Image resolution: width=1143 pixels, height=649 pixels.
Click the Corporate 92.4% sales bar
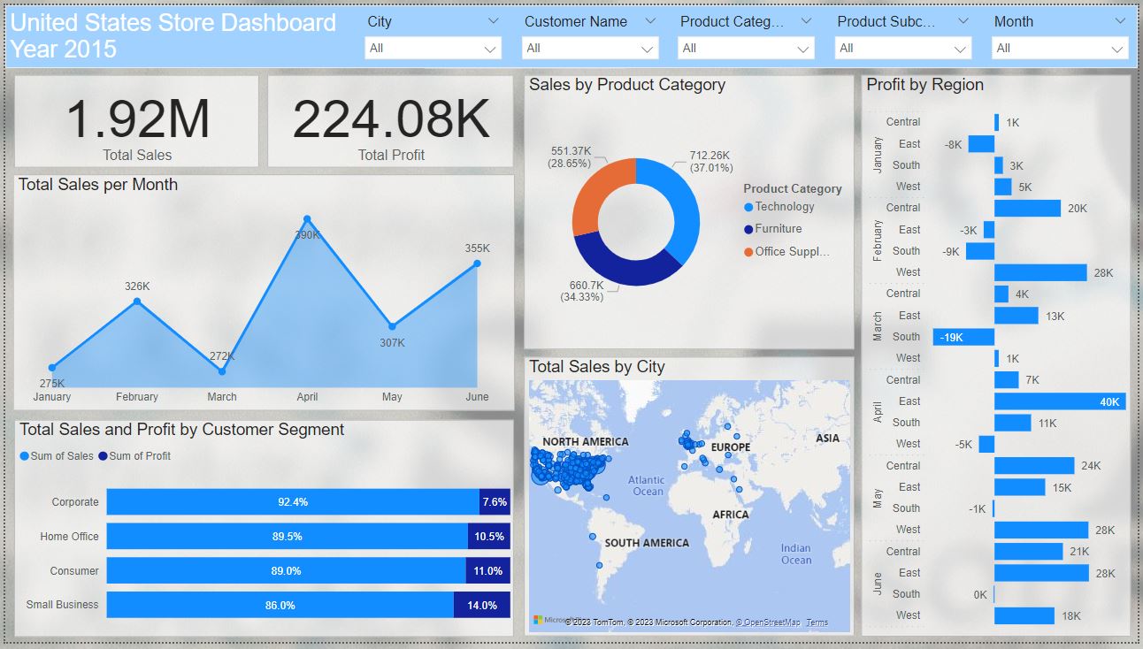[x=293, y=502]
